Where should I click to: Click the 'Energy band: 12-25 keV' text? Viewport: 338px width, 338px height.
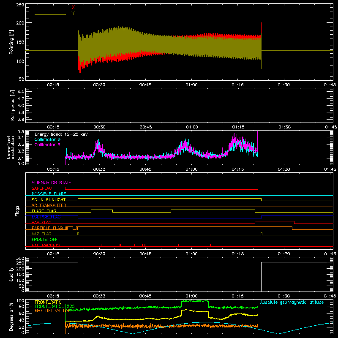(61, 134)
